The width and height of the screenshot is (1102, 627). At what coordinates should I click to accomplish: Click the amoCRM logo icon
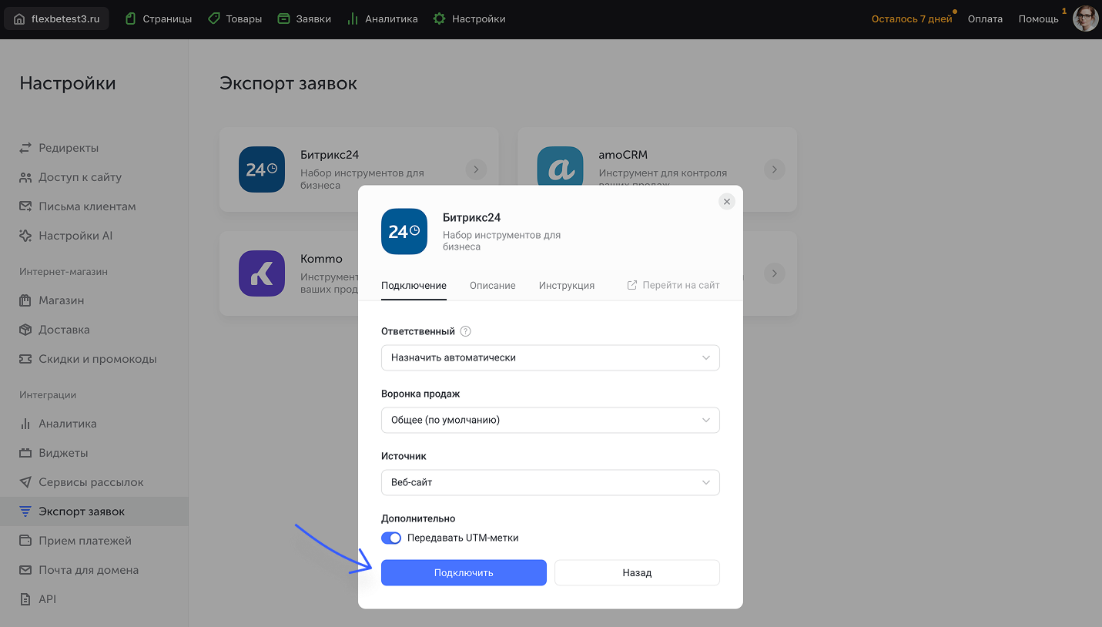pyautogui.click(x=560, y=169)
